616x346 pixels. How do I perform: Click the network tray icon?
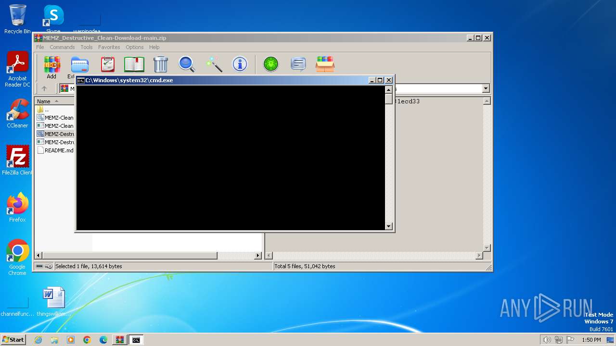pos(559,340)
